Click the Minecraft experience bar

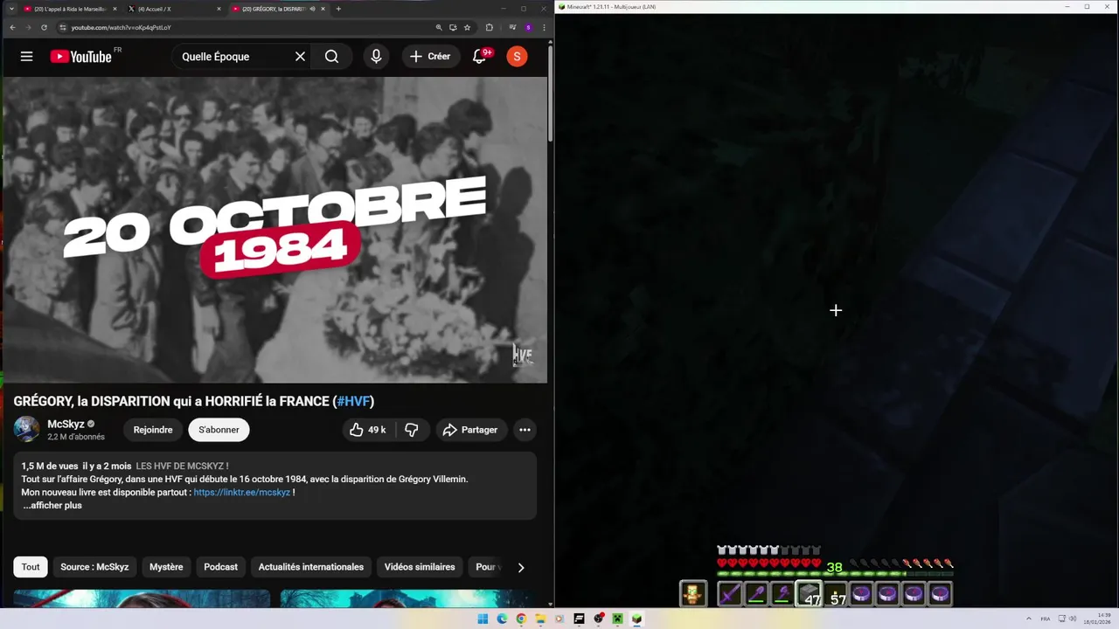[835, 574]
